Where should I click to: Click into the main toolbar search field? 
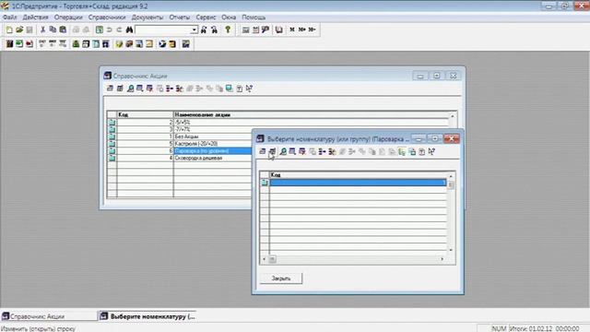163,30
